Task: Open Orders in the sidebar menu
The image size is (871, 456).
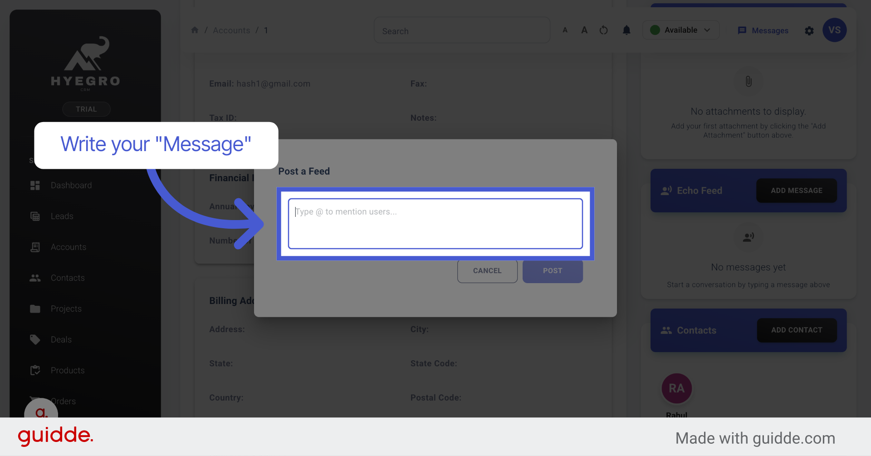Action: coord(64,401)
